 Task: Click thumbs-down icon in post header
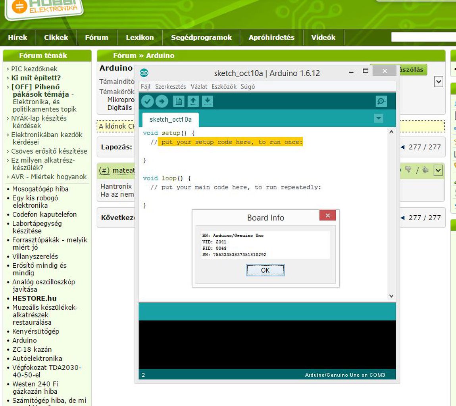pos(408,169)
